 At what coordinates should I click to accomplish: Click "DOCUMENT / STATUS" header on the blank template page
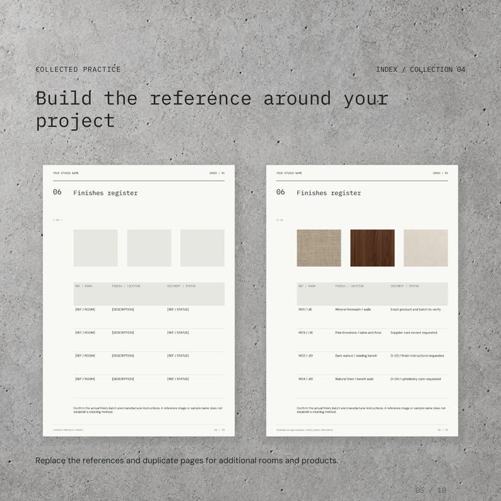point(181,286)
